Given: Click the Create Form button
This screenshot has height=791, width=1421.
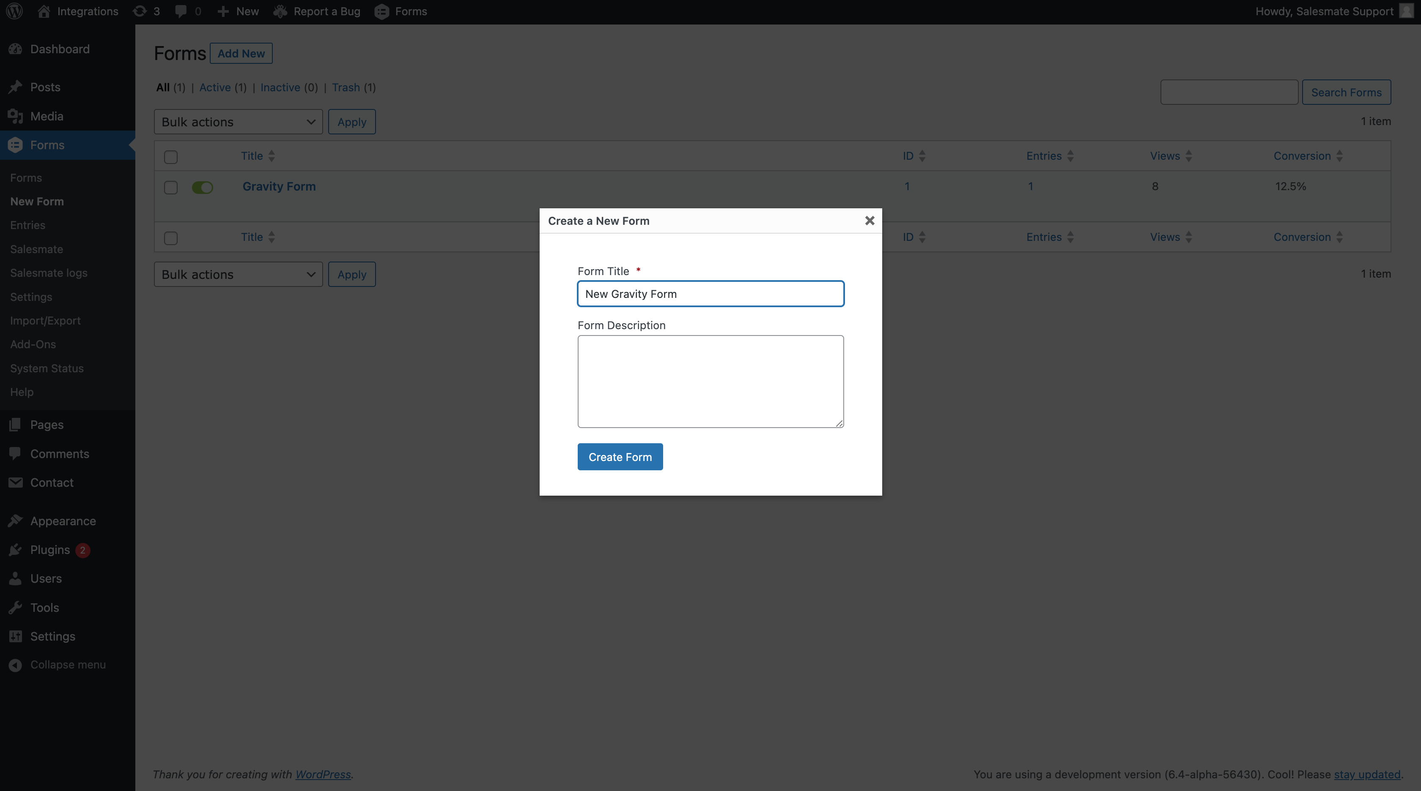Looking at the screenshot, I should [620, 457].
